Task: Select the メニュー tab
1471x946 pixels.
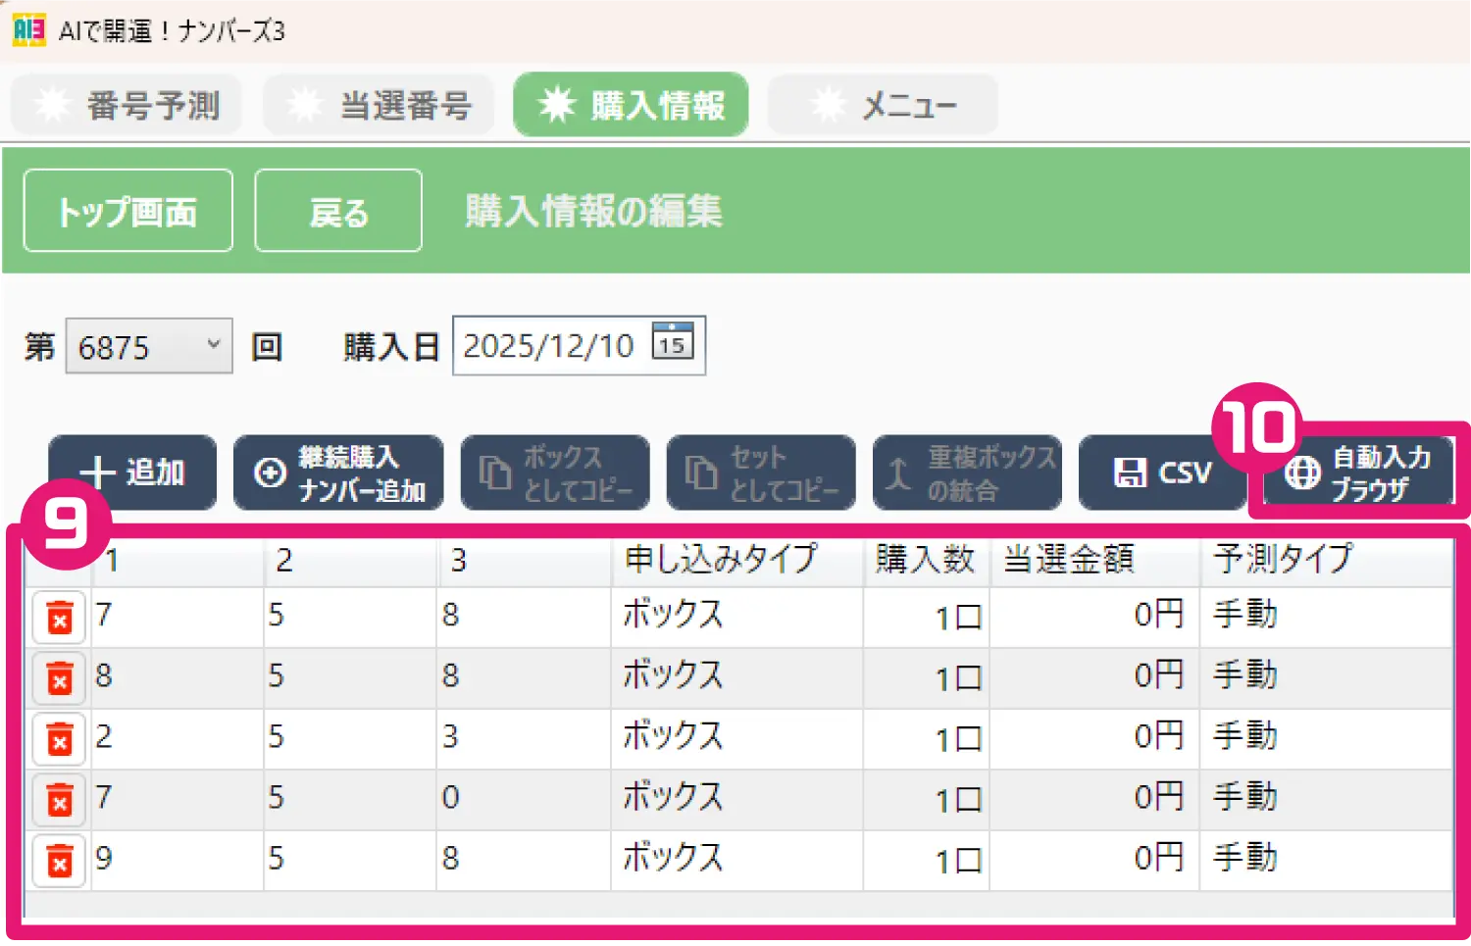Action: 881,104
